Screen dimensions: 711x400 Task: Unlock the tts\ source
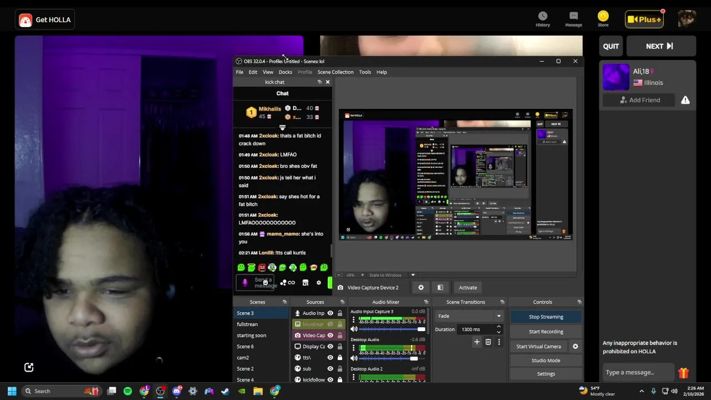[x=339, y=358]
